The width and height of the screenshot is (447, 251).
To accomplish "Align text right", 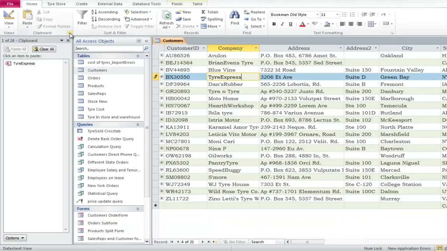I will click(359, 24).
